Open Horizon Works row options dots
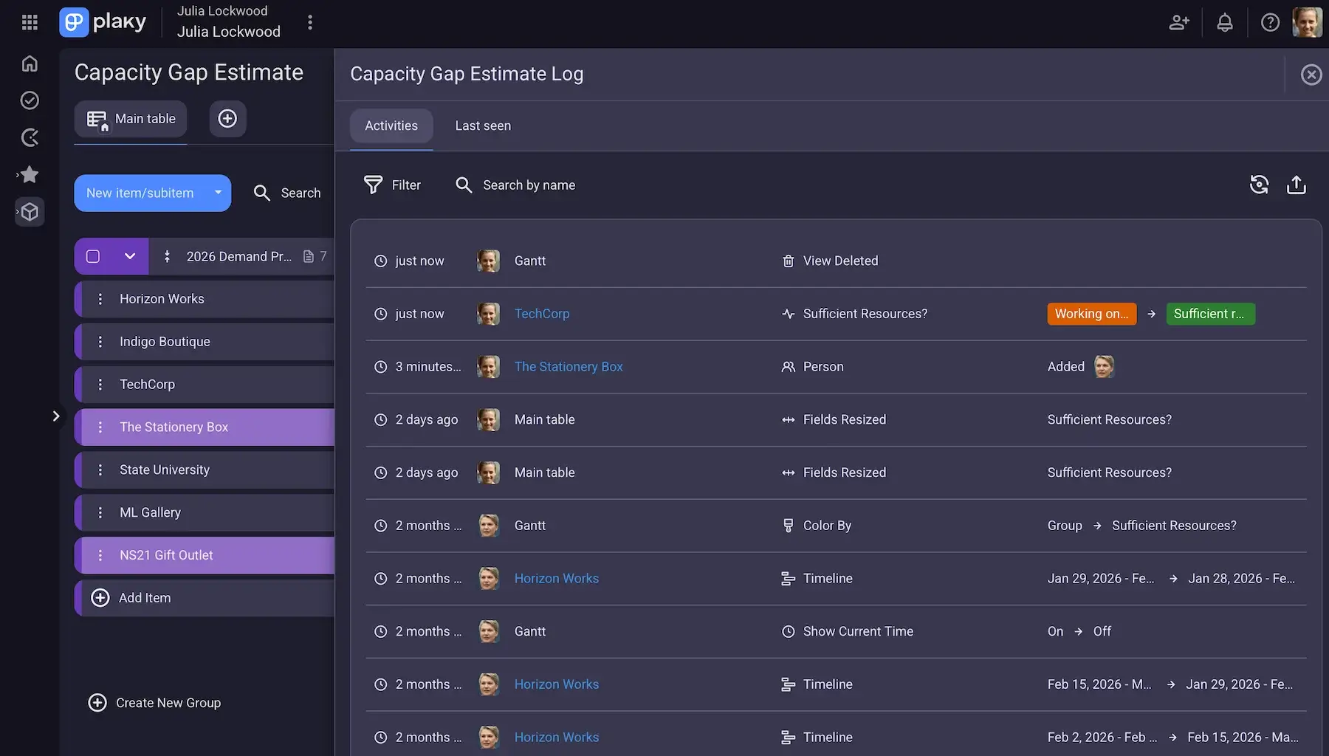The height and width of the screenshot is (756, 1329). (x=100, y=299)
